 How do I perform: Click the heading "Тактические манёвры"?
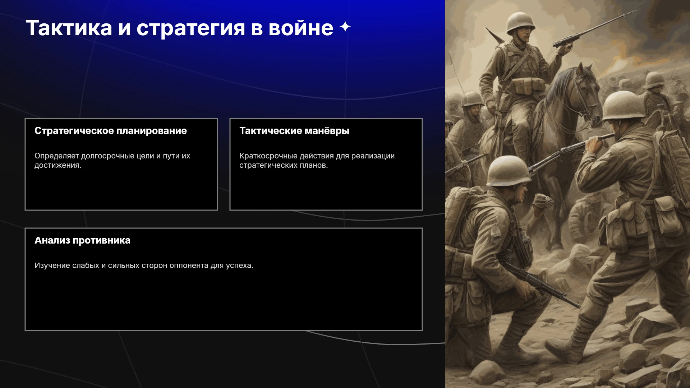click(294, 131)
